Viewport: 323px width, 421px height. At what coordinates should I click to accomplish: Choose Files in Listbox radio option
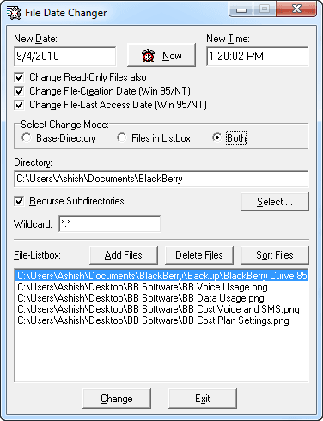[121, 137]
